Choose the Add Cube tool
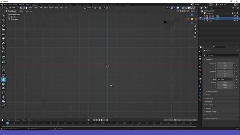The height and width of the screenshot is (135, 240). pos(3,53)
